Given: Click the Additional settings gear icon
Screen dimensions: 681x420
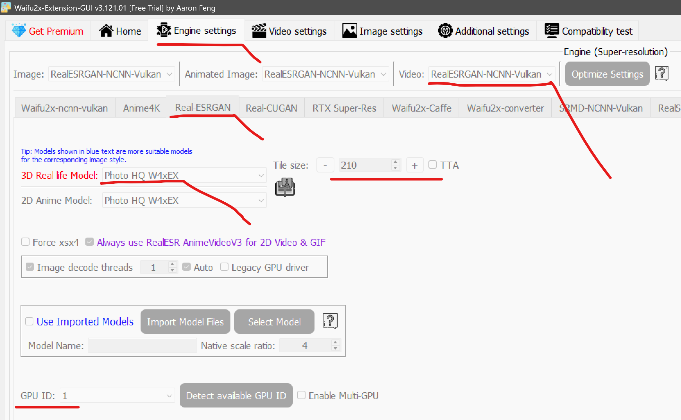Looking at the screenshot, I should click(x=445, y=31).
